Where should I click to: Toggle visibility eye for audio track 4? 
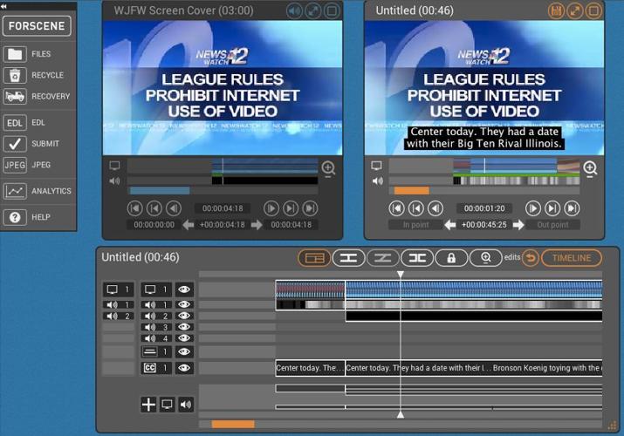coord(184,338)
